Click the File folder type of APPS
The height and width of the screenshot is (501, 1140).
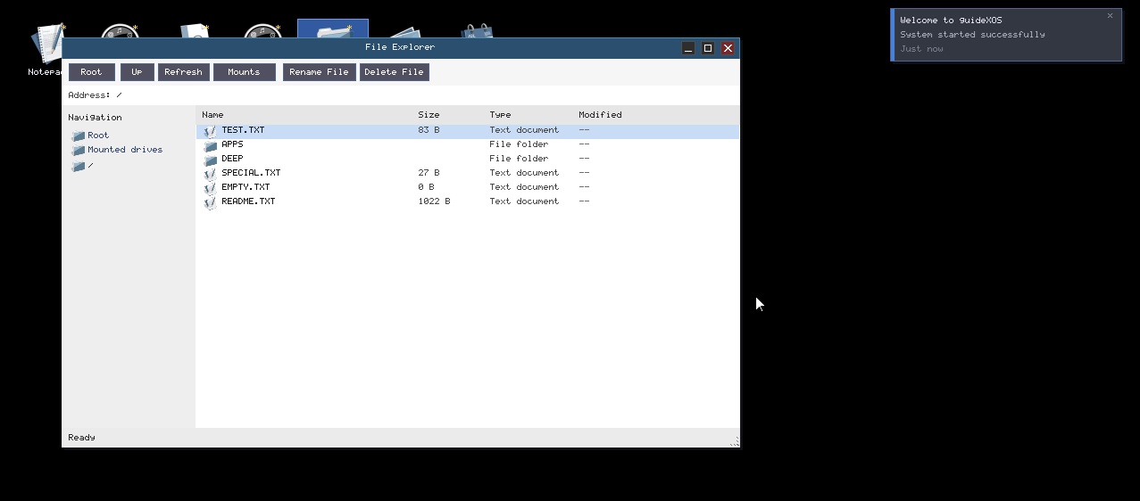519,144
